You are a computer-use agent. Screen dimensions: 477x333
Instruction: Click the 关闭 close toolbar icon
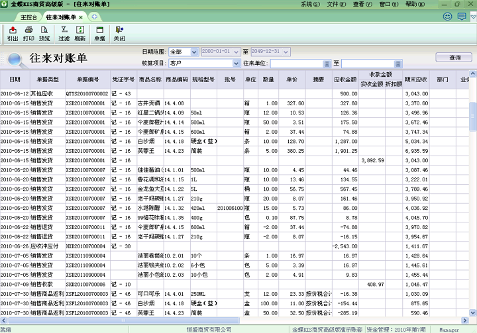tap(119, 34)
